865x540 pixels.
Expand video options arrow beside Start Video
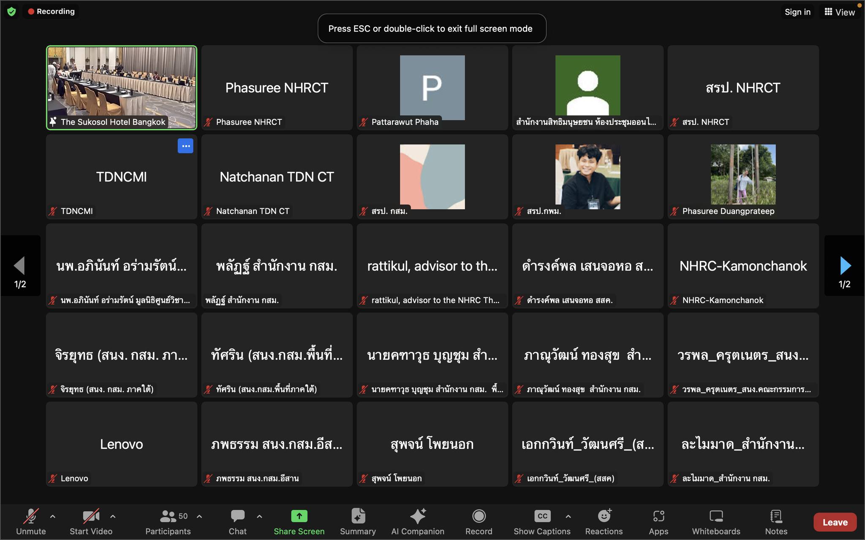[x=113, y=516]
